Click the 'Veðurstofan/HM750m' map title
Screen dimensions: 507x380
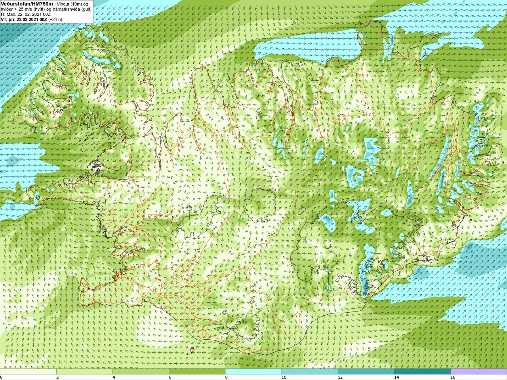coord(27,4)
